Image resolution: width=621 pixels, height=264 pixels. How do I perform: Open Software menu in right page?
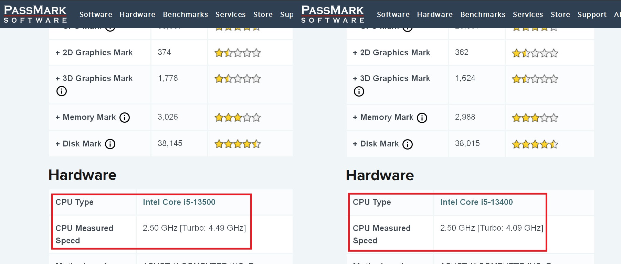pos(393,14)
